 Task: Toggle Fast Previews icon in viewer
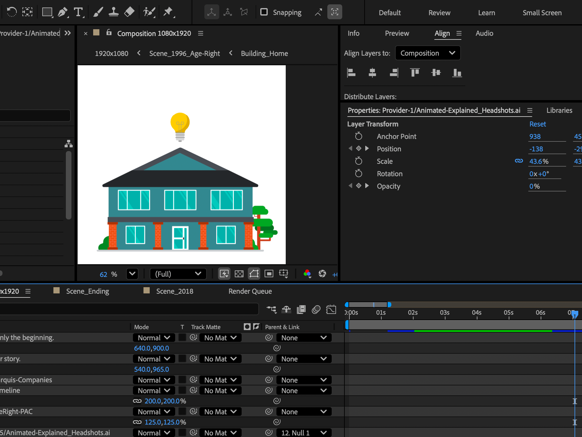[224, 274]
